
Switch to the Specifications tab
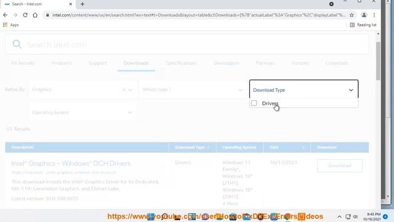[181, 63]
